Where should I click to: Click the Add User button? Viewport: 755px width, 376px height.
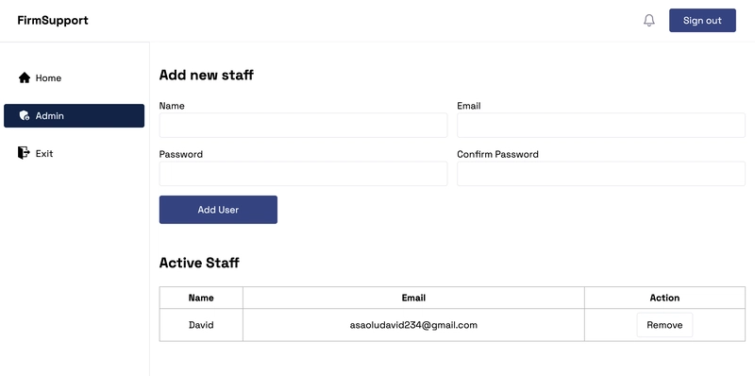[x=218, y=210]
